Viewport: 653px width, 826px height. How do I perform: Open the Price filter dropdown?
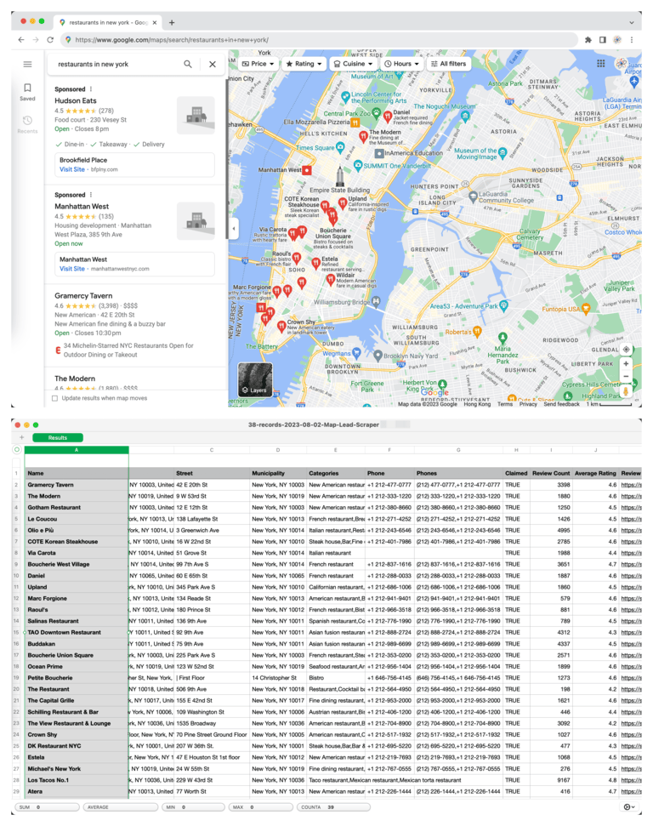pyautogui.click(x=258, y=64)
